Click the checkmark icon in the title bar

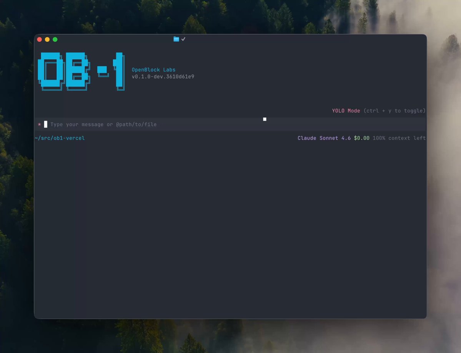point(183,39)
